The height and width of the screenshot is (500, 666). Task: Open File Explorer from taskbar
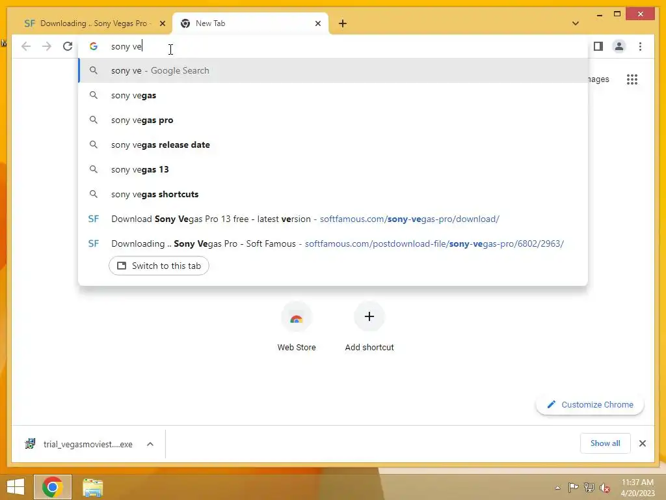pyautogui.click(x=92, y=487)
